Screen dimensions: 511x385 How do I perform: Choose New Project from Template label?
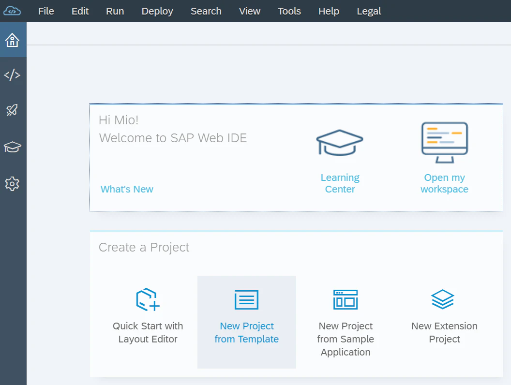[247, 333]
